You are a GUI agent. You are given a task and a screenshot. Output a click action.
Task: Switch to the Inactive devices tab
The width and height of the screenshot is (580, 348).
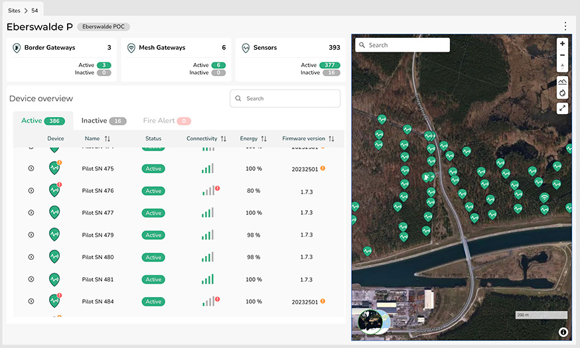(104, 121)
